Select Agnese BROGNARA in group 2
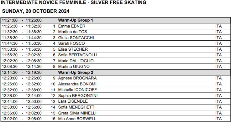The width and height of the screenshot is (231, 122). (x=77, y=78)
